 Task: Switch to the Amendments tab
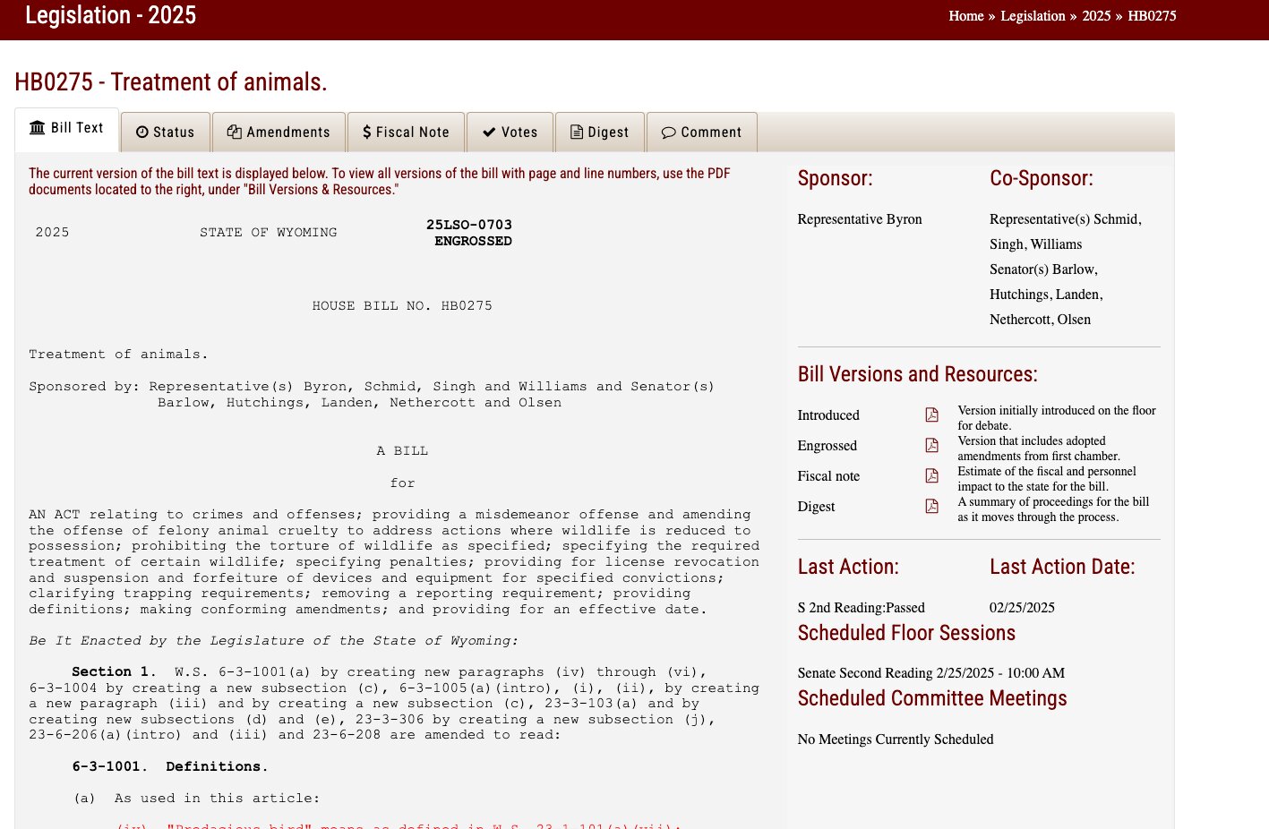279,132
